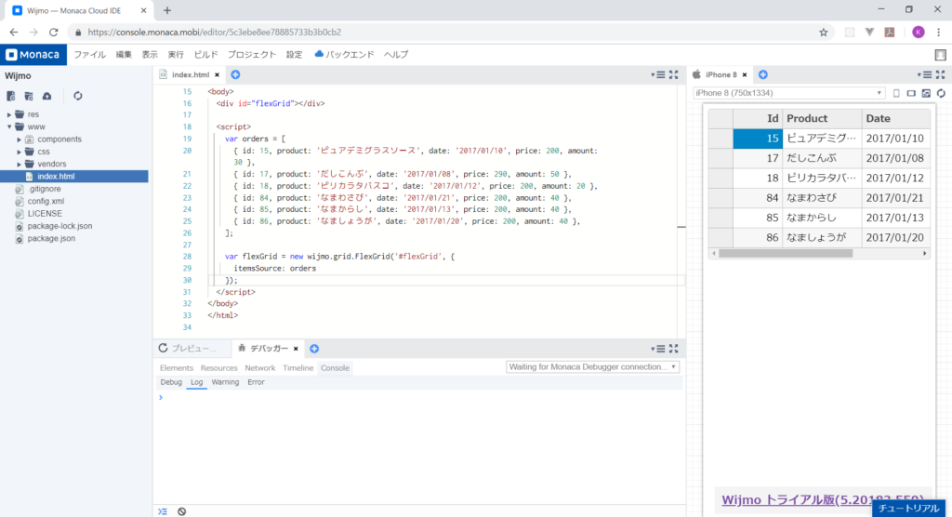Clear the console with the clear icon
This screenshot has height=517, width=952.
[x=181, y=511]
